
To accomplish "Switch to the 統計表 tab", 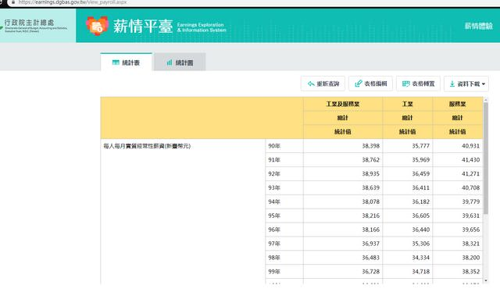I will point(127,62).
